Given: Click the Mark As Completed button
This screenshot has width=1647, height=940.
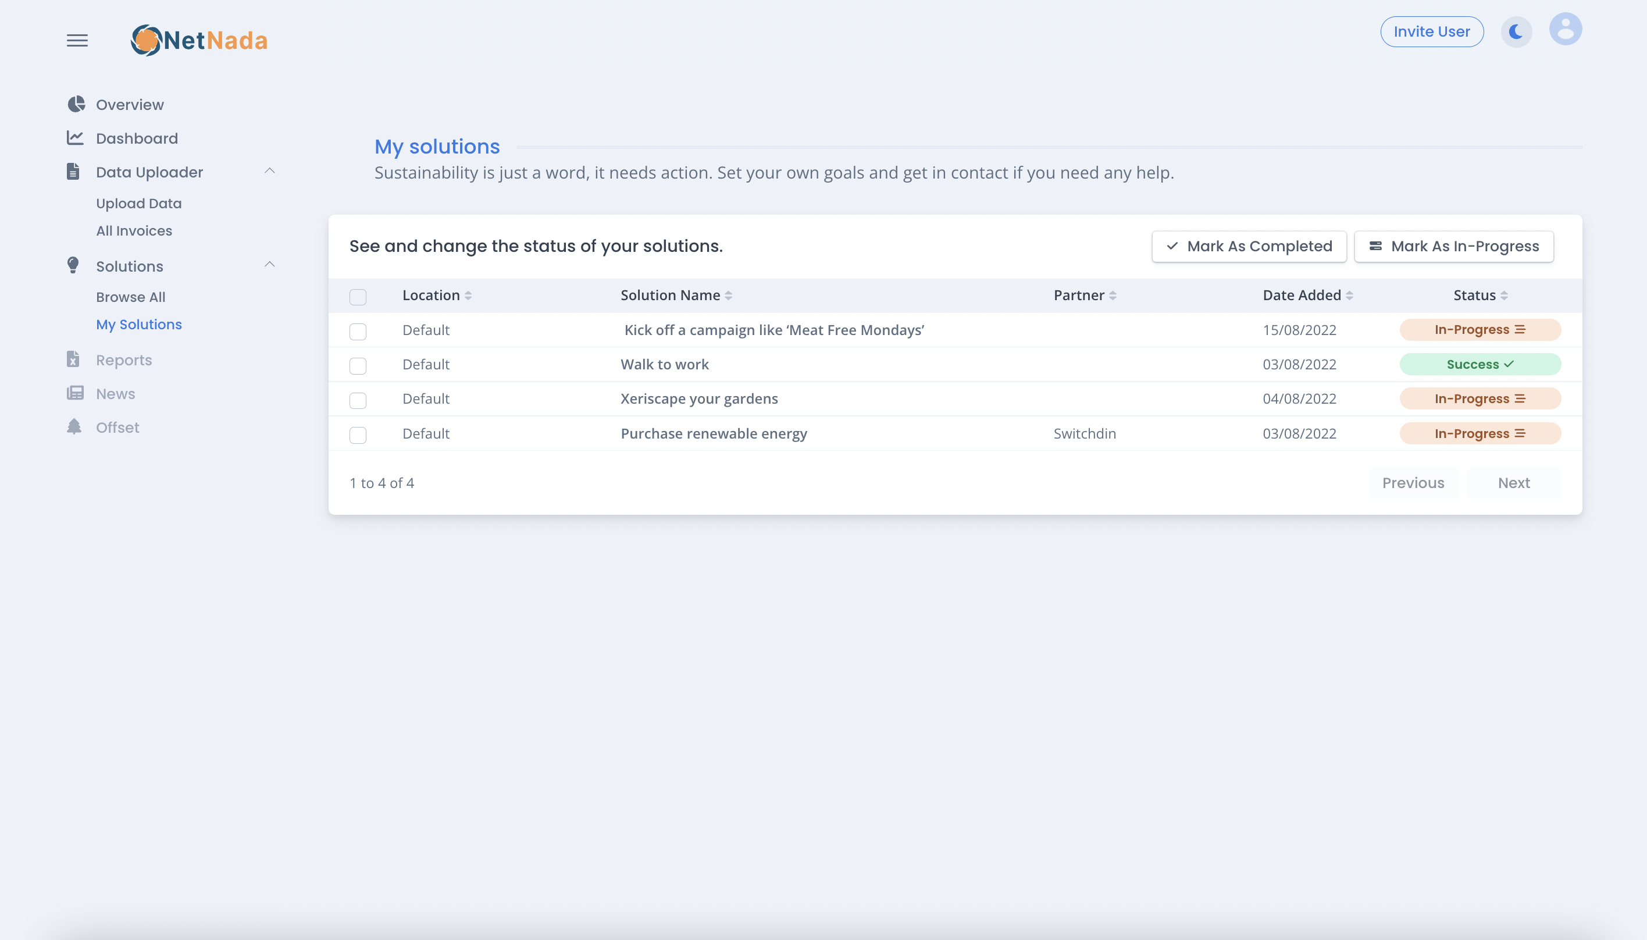Looking at the screenshot, I should 1247,247.
